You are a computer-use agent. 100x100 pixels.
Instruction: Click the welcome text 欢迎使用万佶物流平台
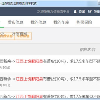pos(53,12)
